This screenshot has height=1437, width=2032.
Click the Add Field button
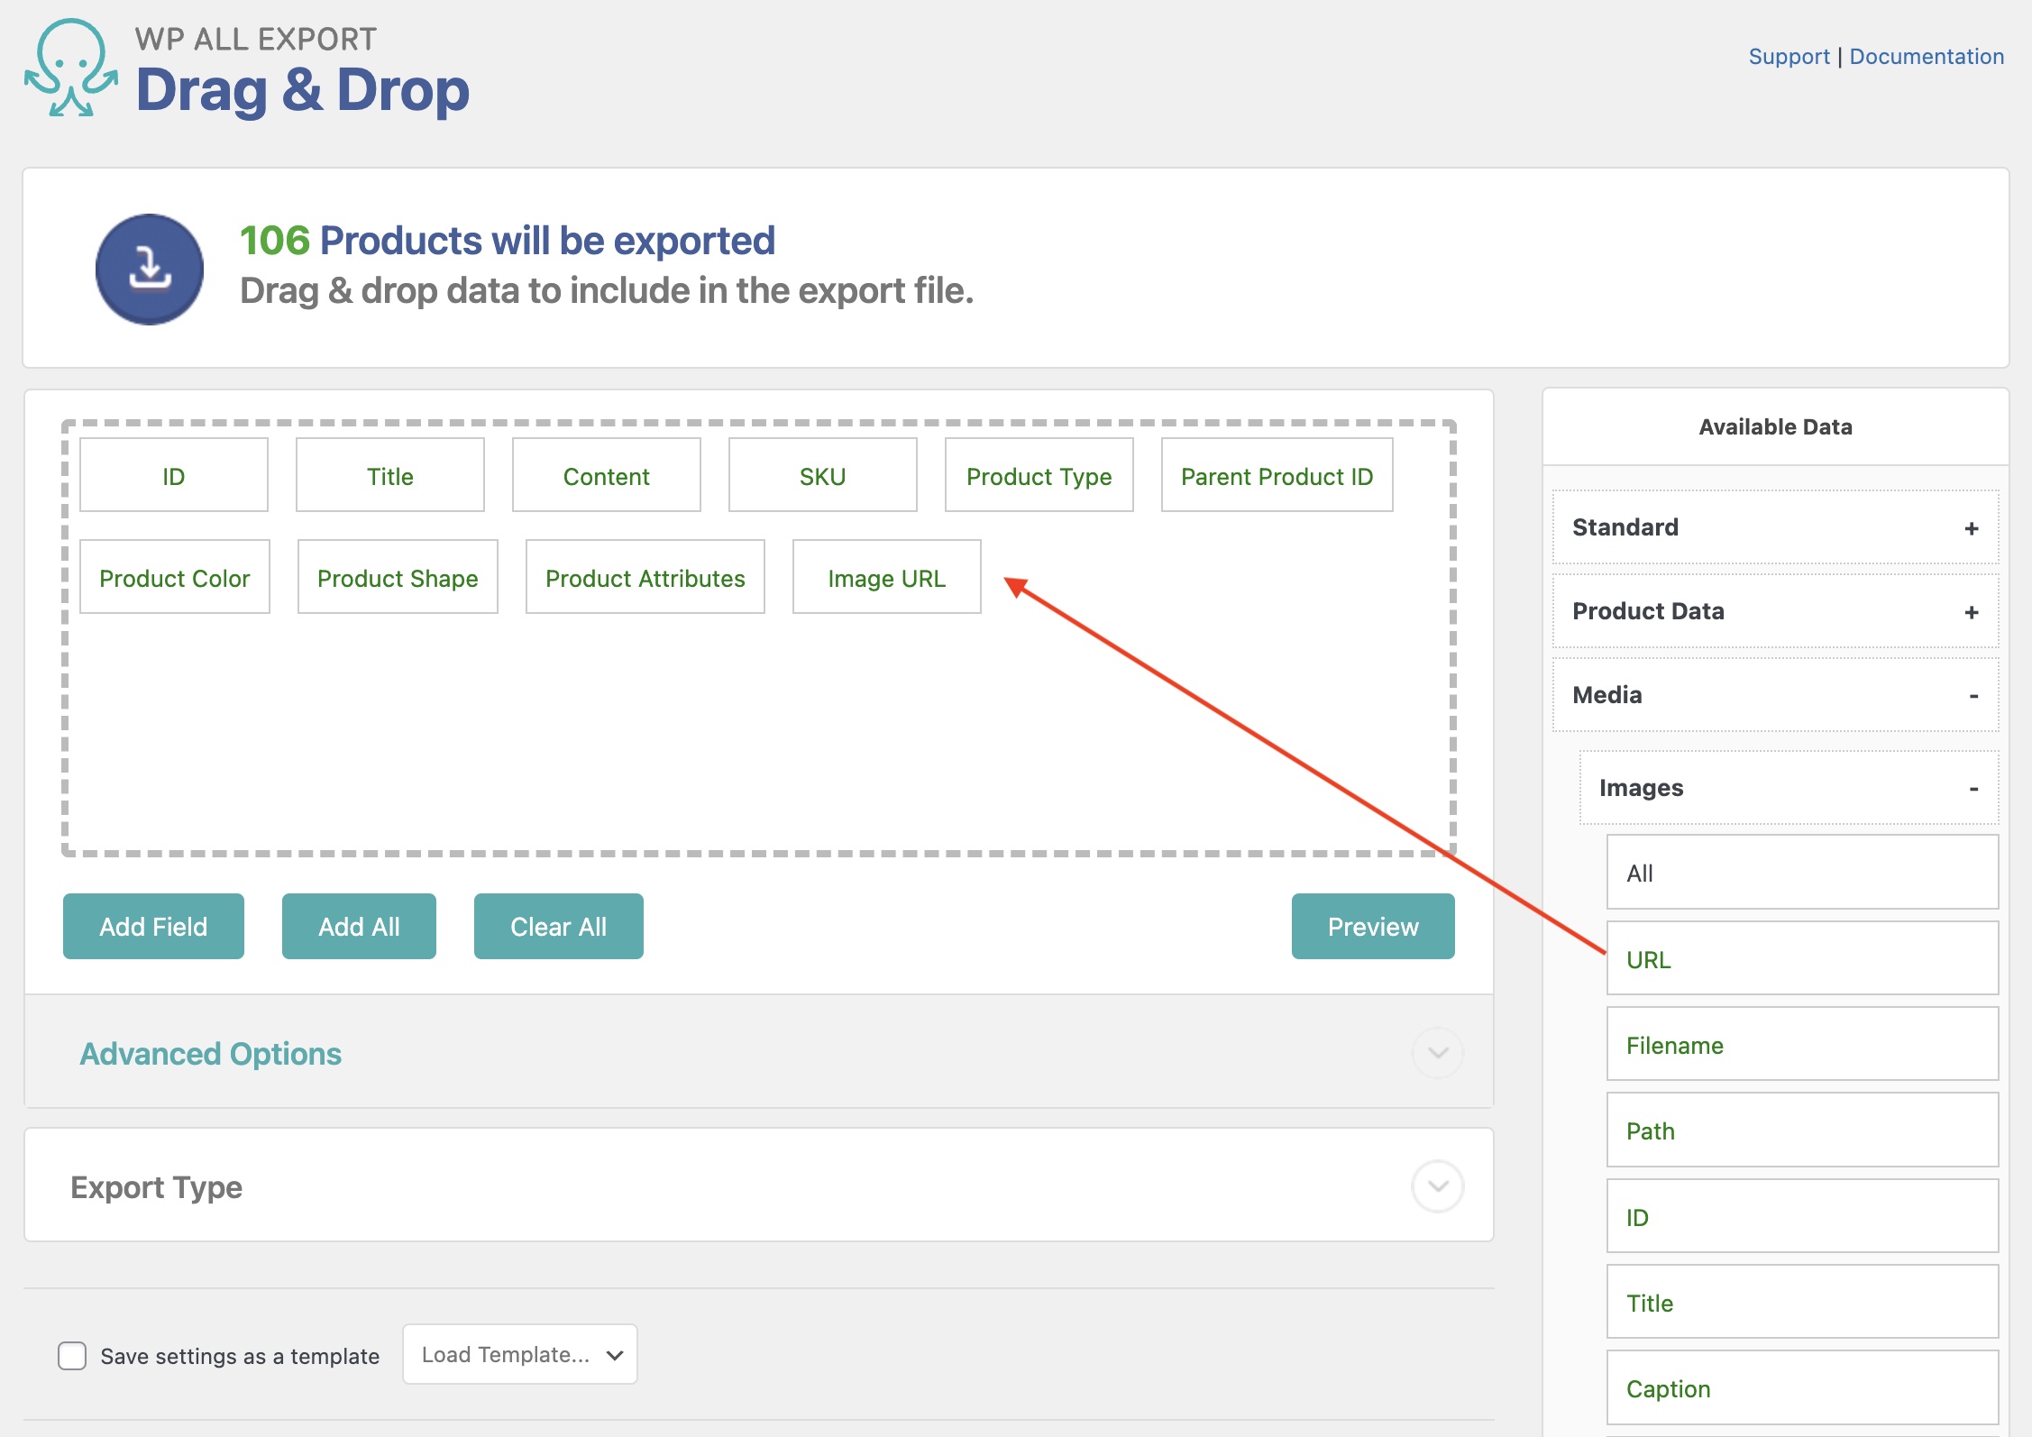point(153,927)
